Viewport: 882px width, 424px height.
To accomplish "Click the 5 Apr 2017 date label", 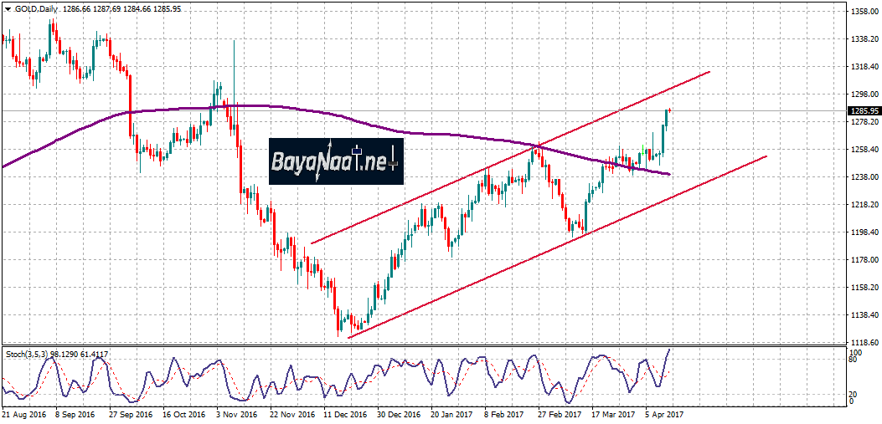I will coord(664,414).
